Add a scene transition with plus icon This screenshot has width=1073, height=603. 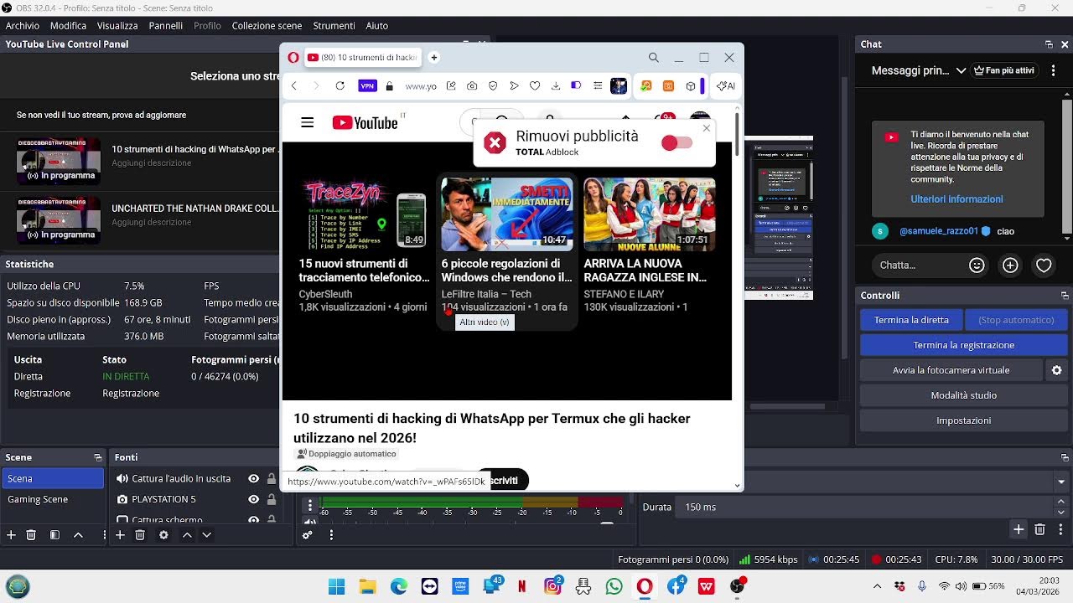point(1019,529)
